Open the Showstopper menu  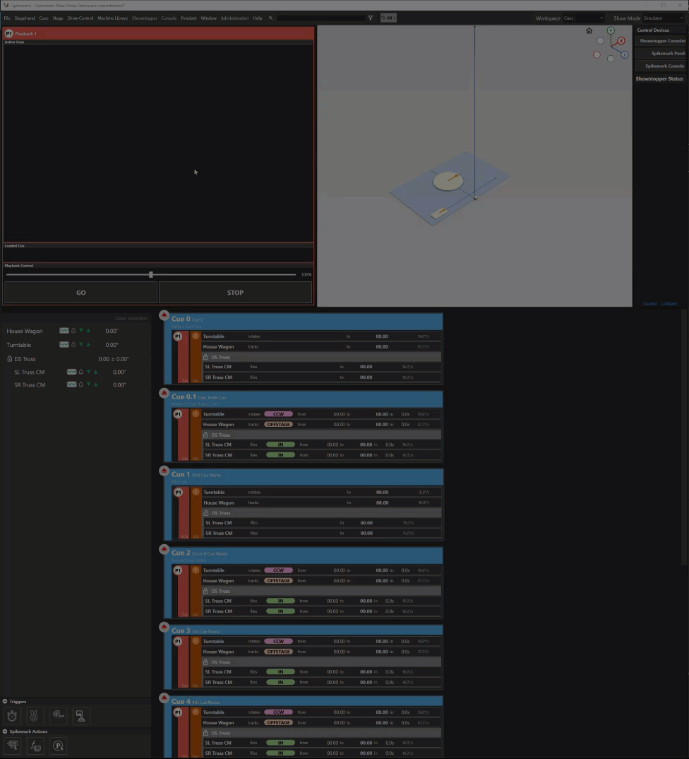coord(144,18)
